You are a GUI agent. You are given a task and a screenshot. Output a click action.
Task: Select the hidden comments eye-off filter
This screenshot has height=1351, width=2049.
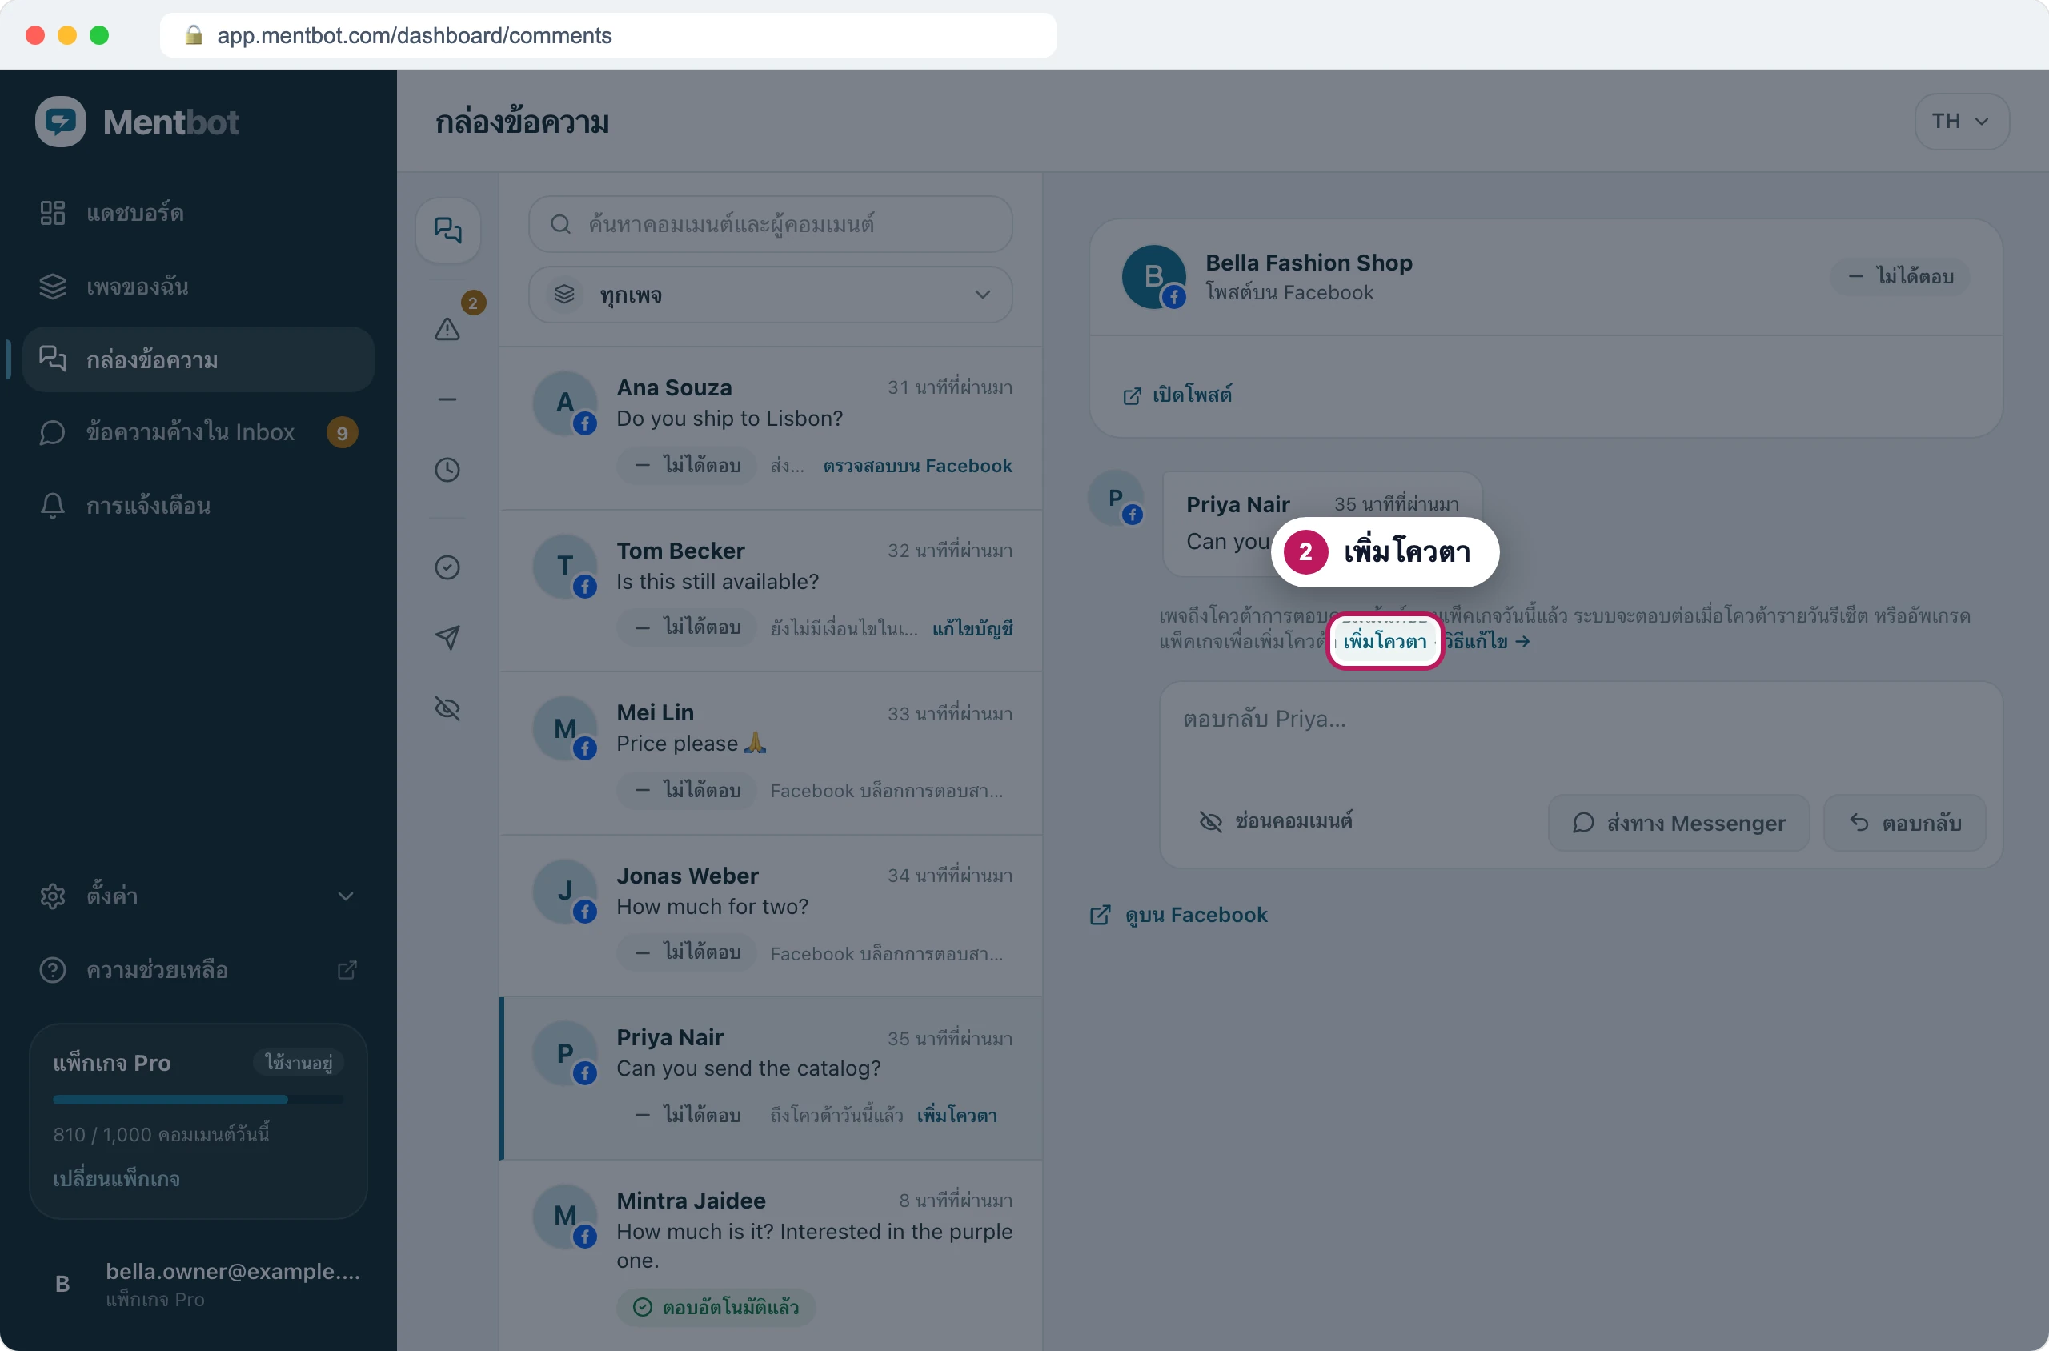(447, 708)
